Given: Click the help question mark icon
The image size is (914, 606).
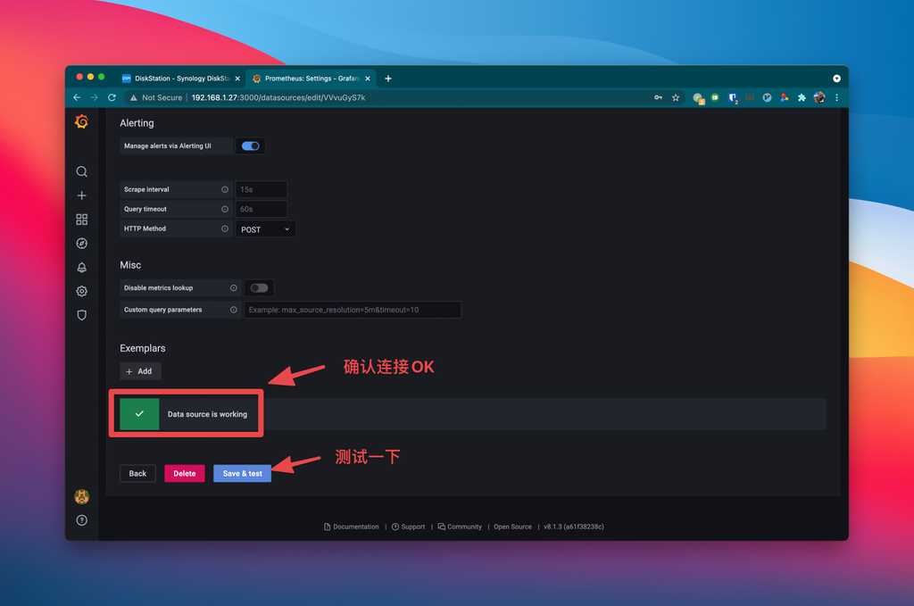Looking at the screenshot, I should [x=81, y=520].
